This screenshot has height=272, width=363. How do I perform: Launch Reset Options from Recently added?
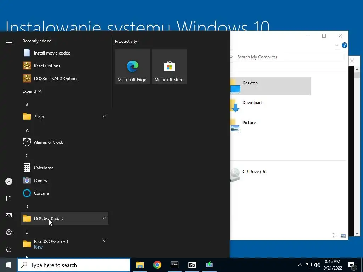pyautogui.click(x=65, y=66)
